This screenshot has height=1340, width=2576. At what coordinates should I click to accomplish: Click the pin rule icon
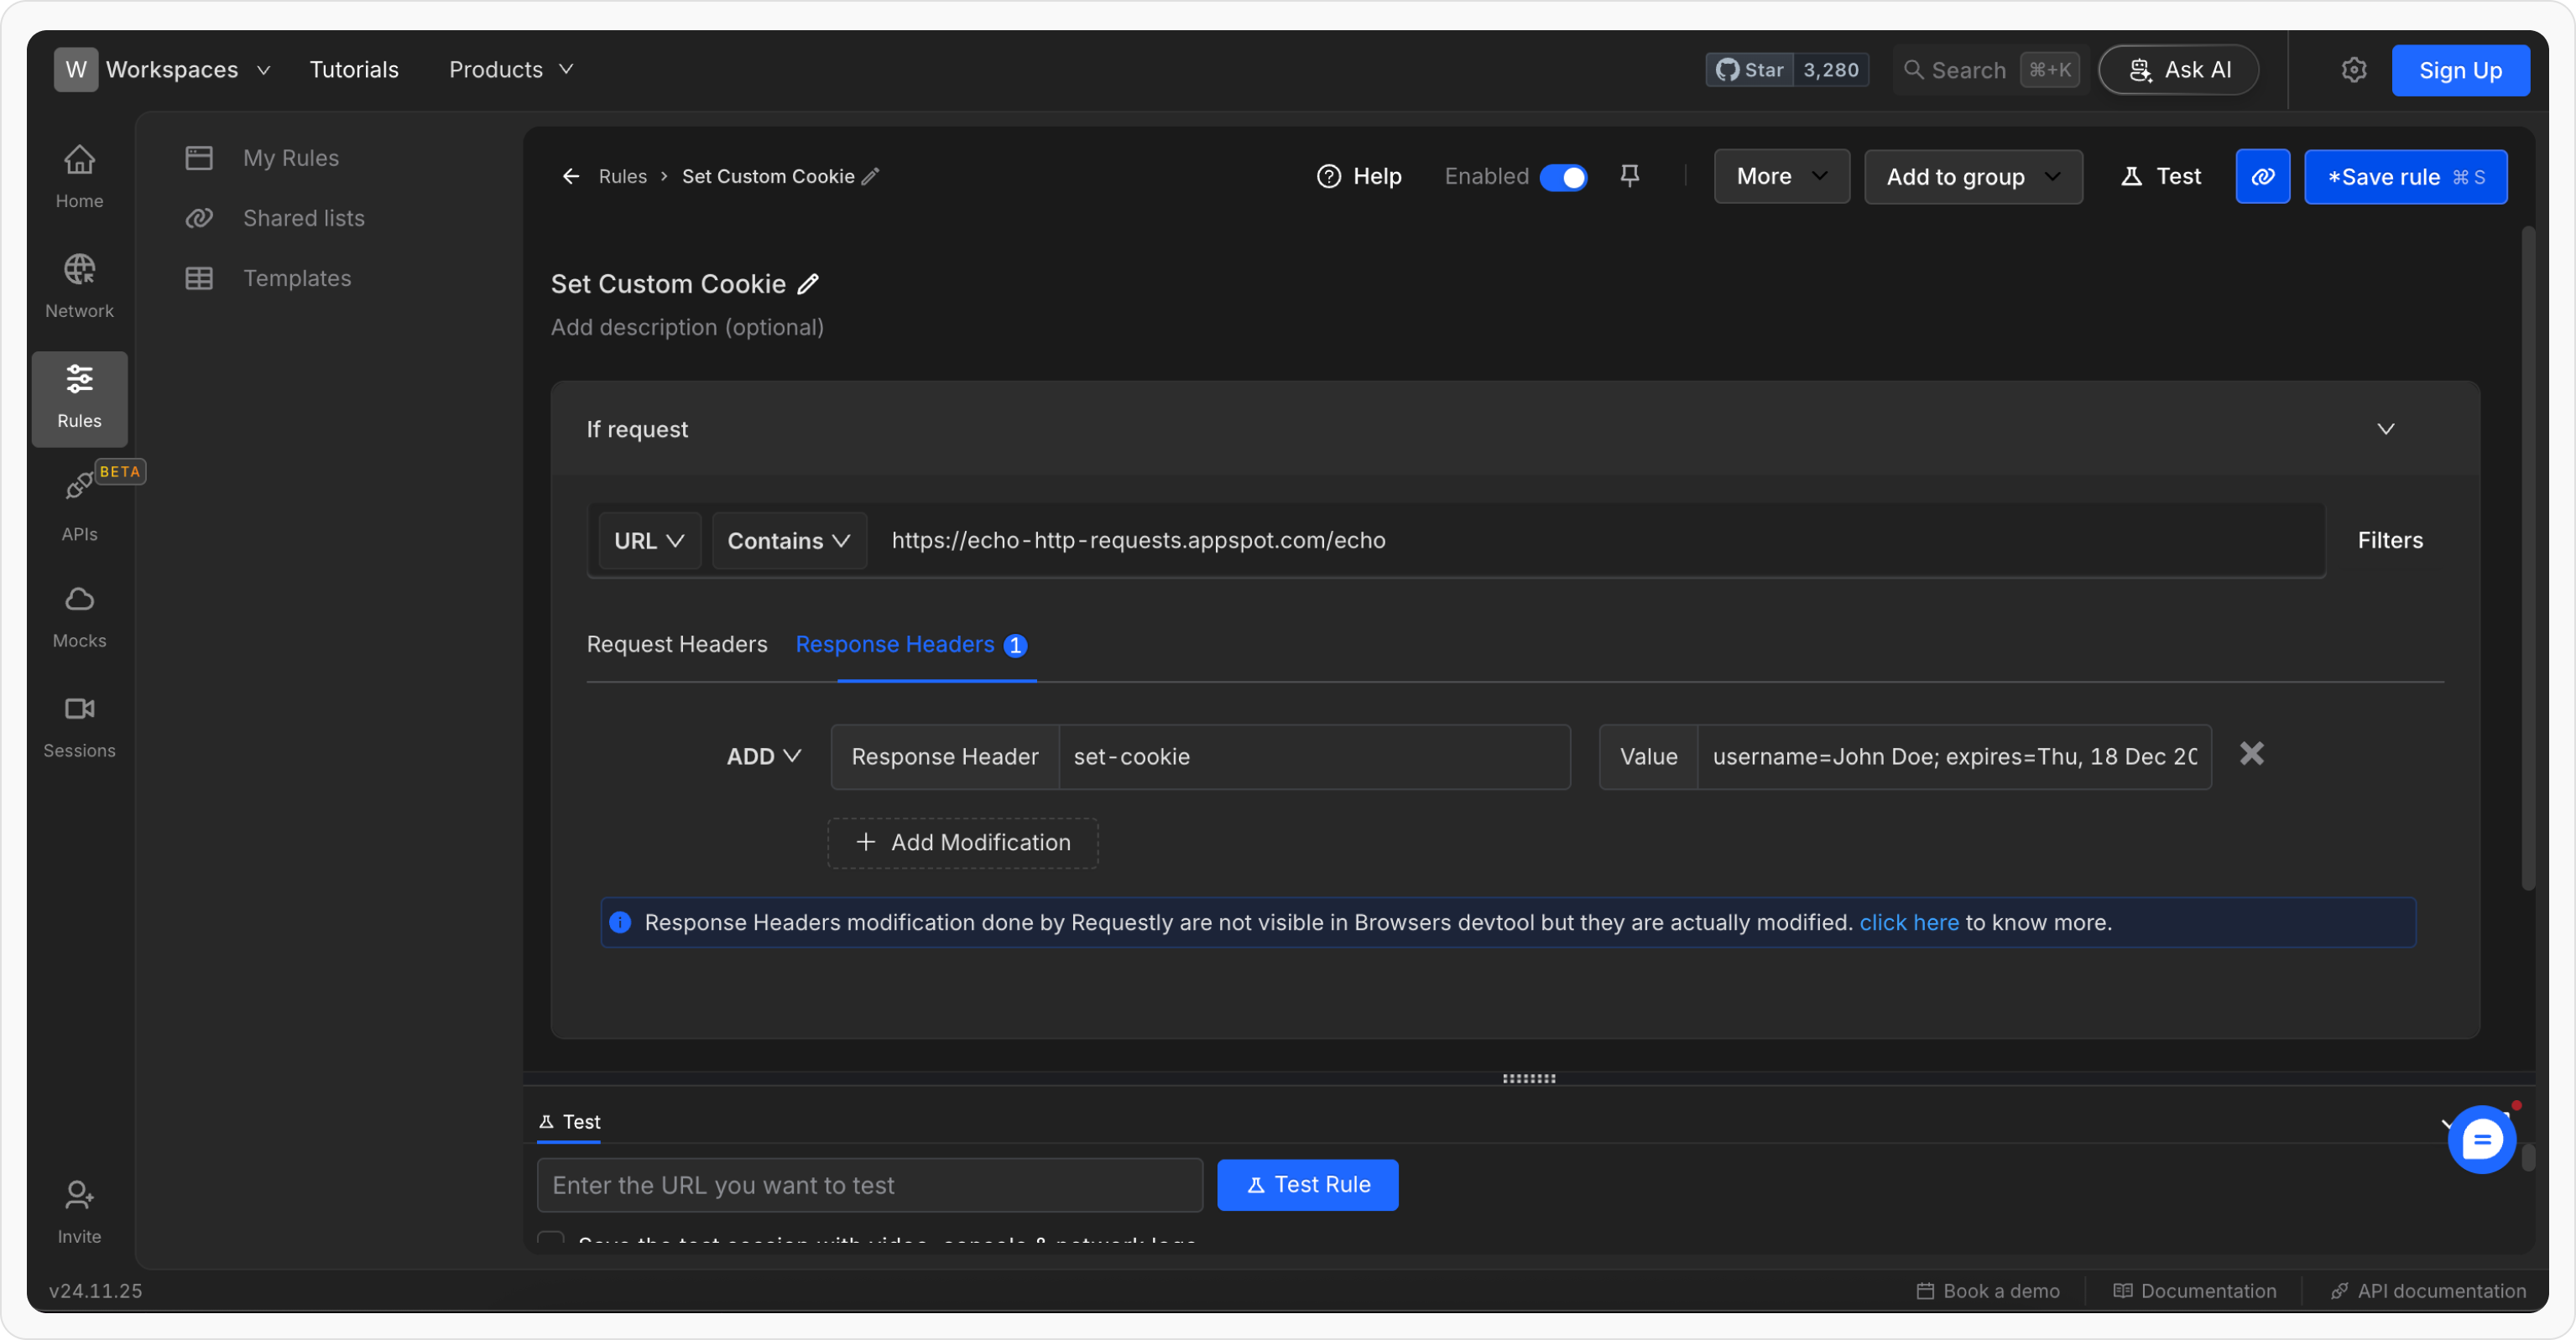tap(1629, 176)
